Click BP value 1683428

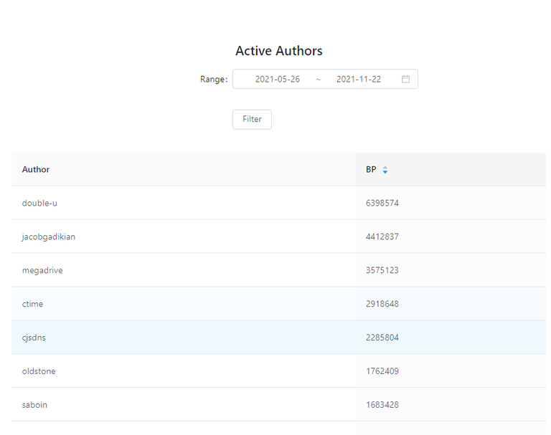(x=382, y=405)
